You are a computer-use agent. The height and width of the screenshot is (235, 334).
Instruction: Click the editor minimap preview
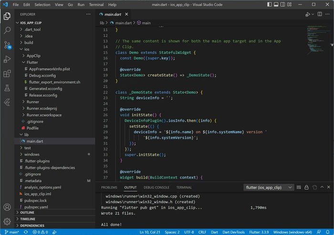tap(317, 40)
